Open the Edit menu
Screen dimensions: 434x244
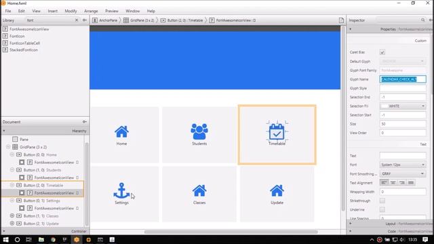(21, 11)
